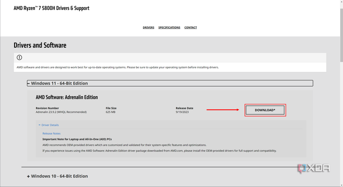343x187 pixels.
Task: Click the page vertical scrollbar thumb
Action: click(x=341, y=35)
